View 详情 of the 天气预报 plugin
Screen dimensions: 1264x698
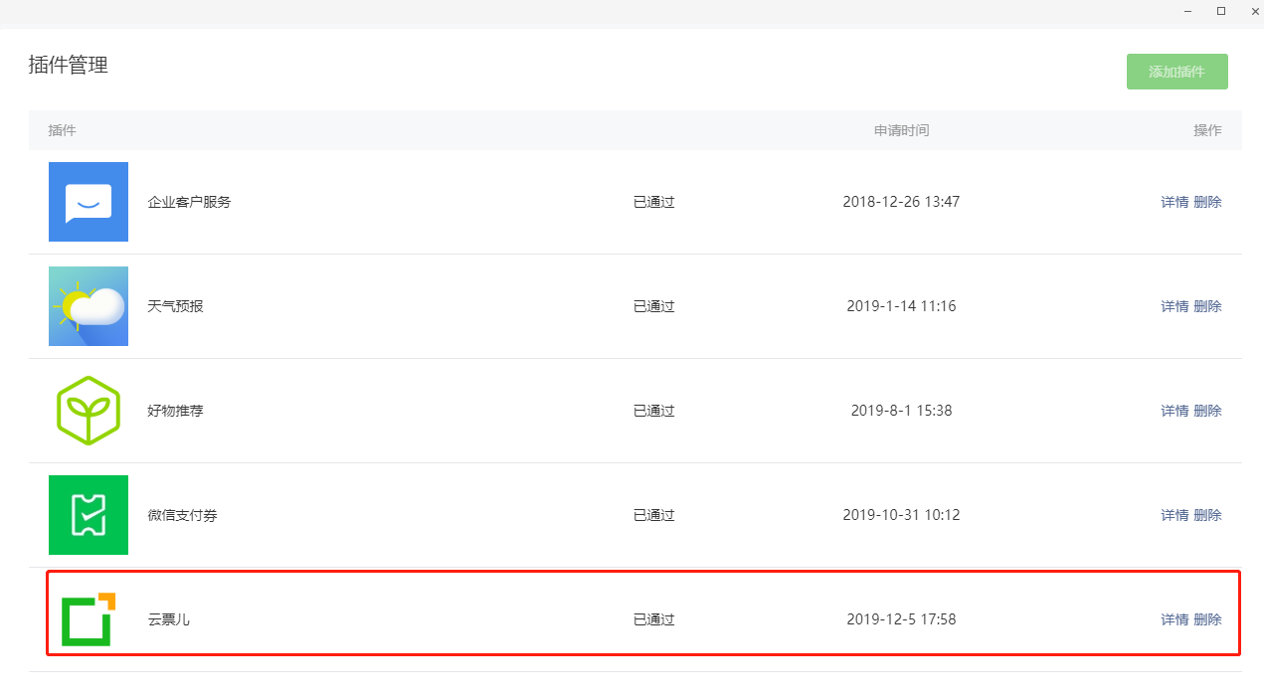tap(1174, 306)
